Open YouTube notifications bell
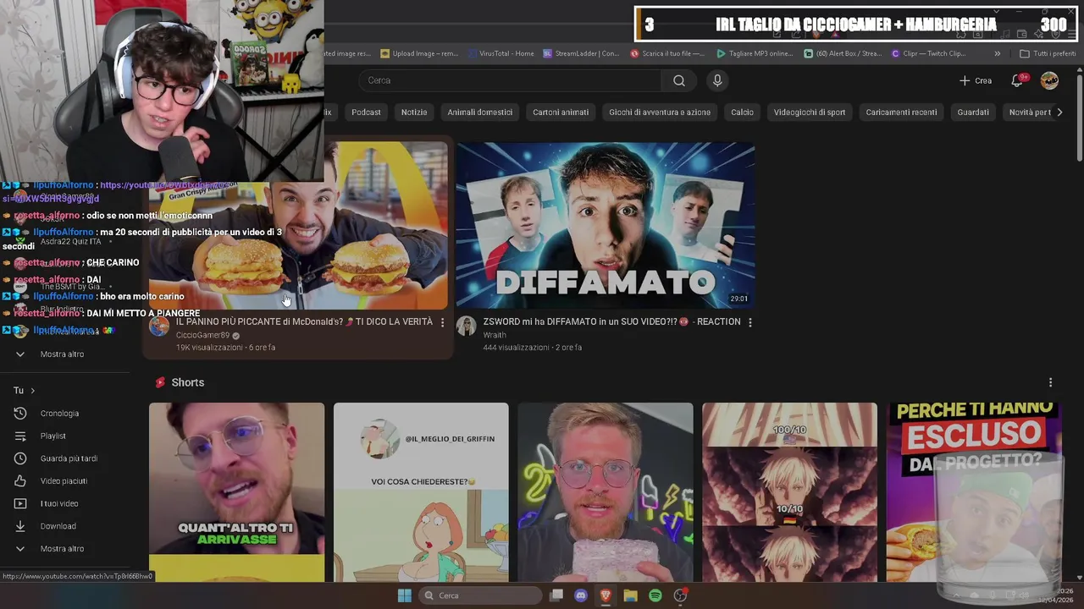 point(1017,80)
